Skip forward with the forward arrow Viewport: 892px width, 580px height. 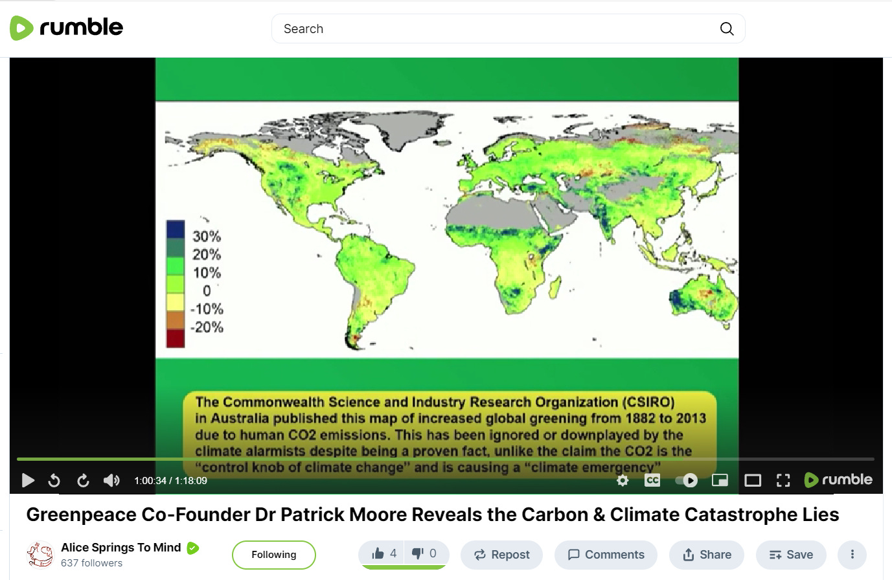coord(83,480)
